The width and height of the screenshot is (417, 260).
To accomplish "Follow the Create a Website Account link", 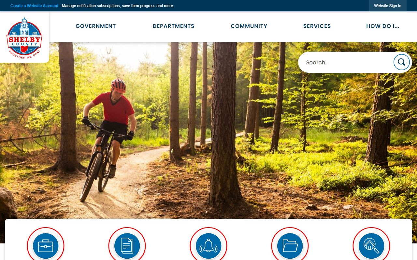I will click(35, 6).
